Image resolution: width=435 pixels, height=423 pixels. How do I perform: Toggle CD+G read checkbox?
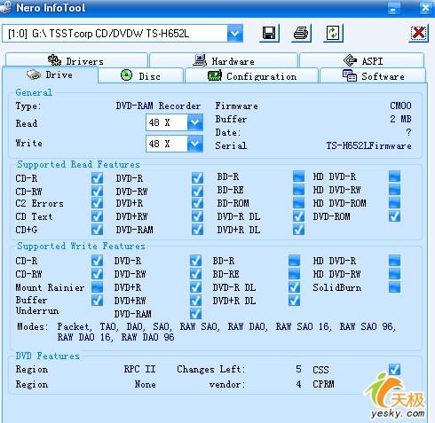[97, 229]
